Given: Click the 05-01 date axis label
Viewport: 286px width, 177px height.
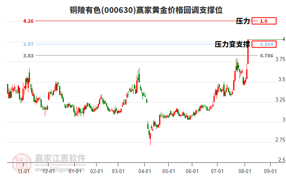Looking at the screenshot, I should (169, 171).
